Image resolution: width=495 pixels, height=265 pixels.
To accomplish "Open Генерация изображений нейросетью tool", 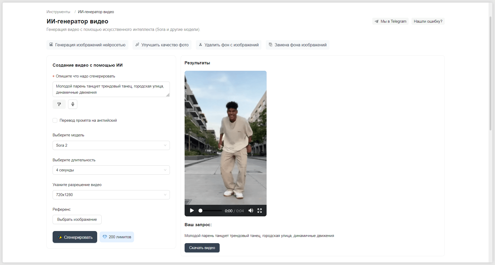I will click(x=87, y=45).
